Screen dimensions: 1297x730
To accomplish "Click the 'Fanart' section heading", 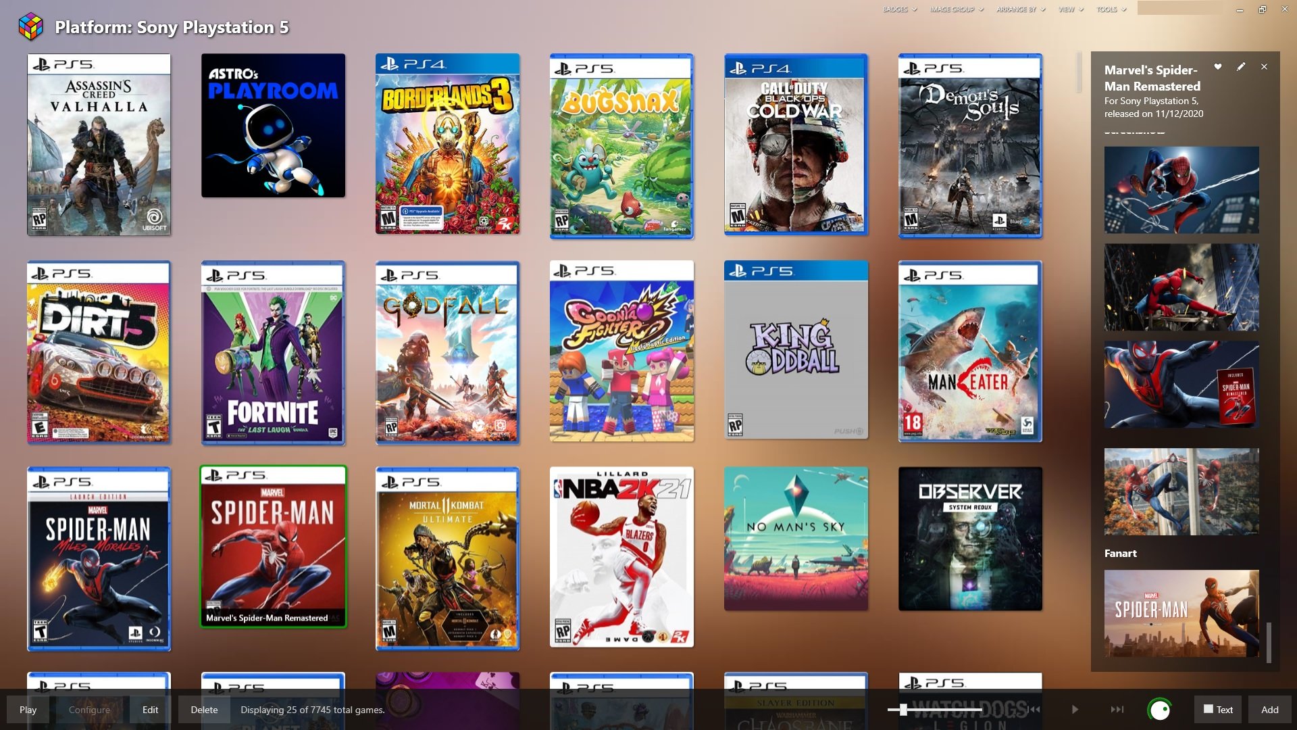I will [1121, 553].
